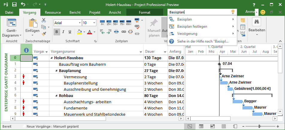The height and width of the screenshot is (130, 285).
Task: Apply yellow background fill color
Action: click(x=79, y=32)
